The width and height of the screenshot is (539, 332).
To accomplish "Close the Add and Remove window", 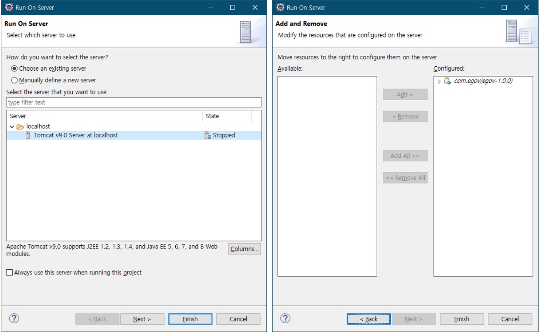I will click(x=527, y=7).
